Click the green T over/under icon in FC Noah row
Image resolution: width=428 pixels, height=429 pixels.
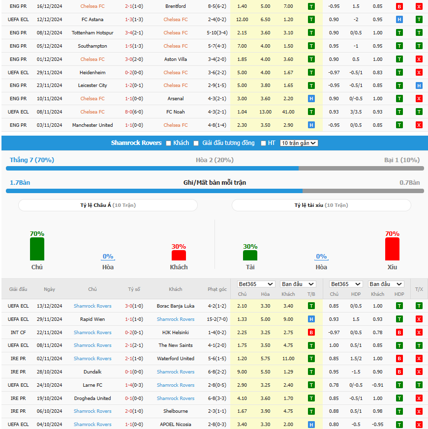(x=419, y=112)
